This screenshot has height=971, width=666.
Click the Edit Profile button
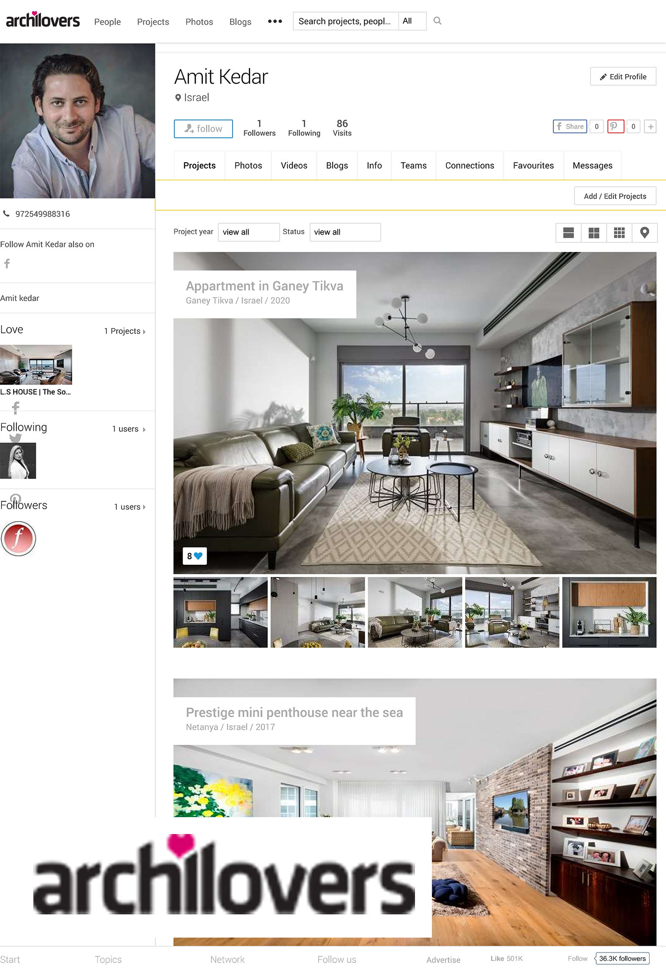[x=623, y=77]
